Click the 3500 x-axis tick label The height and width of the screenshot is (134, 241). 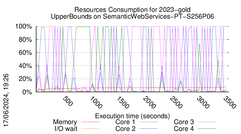230,102
